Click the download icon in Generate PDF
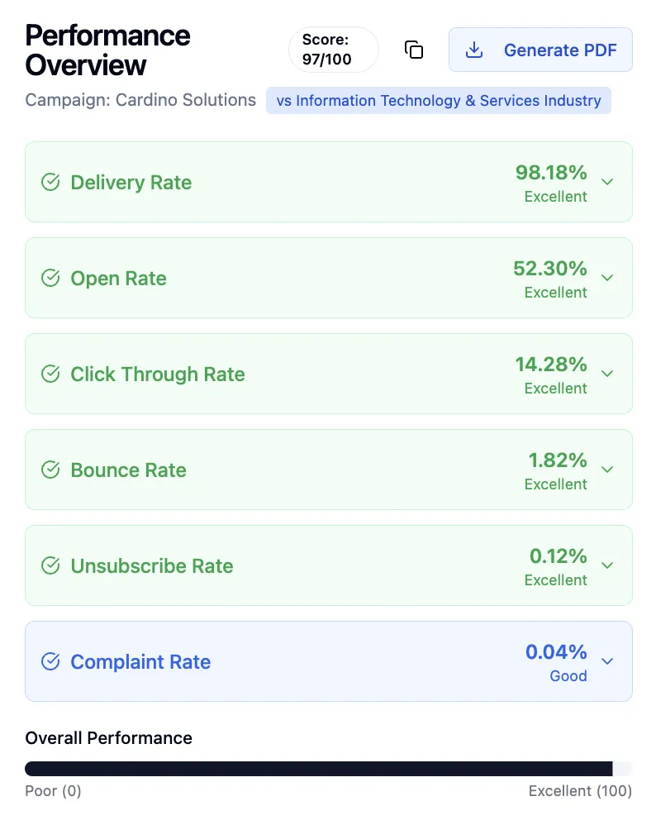 coord(474,50)
